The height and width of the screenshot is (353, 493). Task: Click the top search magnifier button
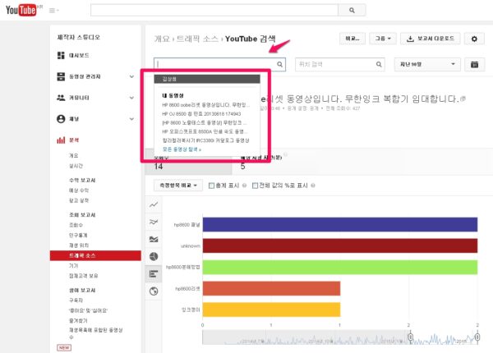click(352, 10)
